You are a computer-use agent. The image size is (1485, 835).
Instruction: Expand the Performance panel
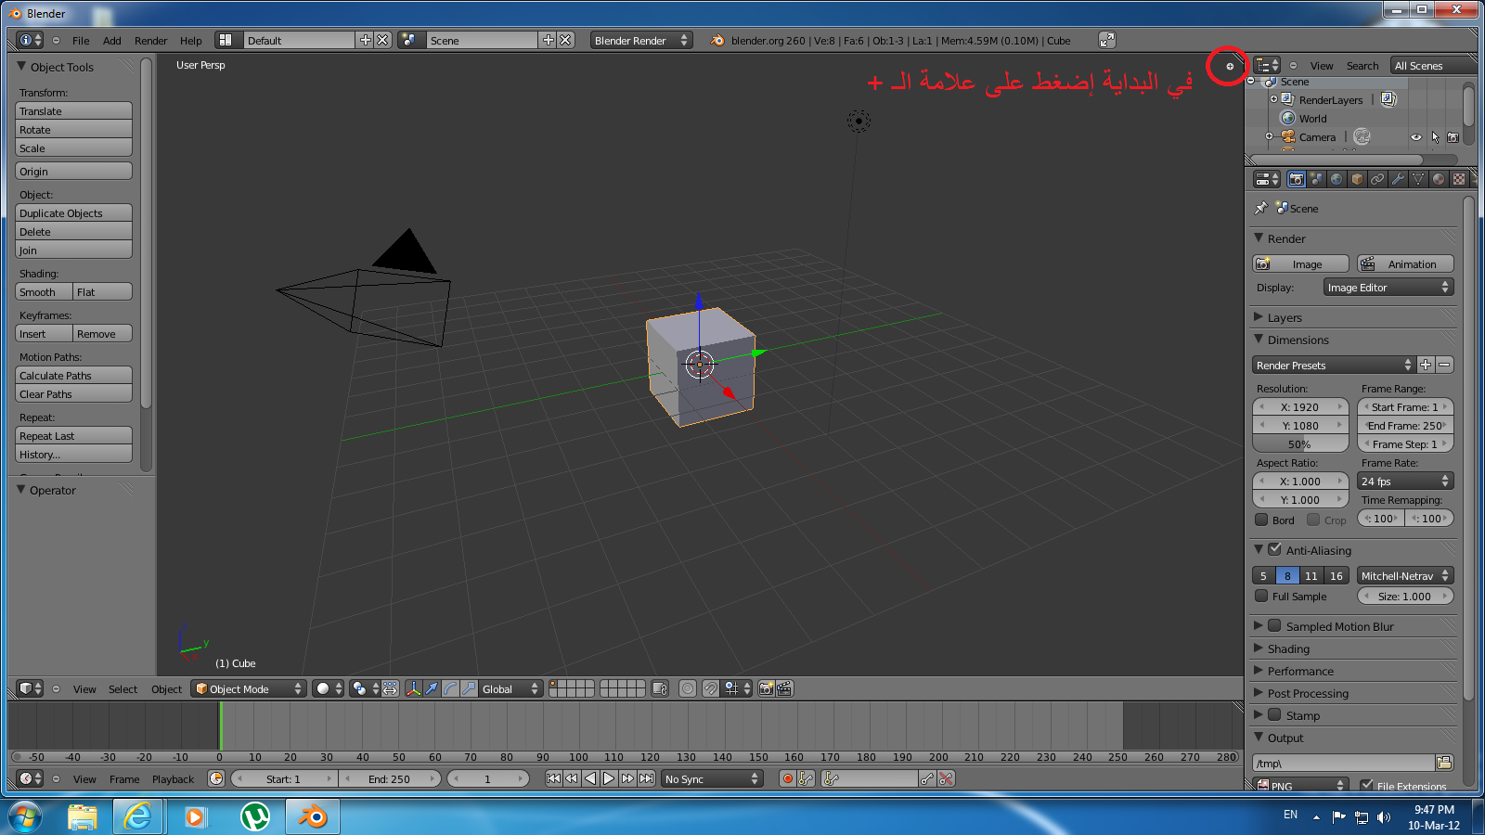[1259, 671]
